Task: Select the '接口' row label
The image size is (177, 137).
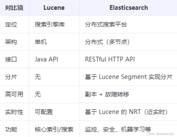Action: (11, 59)
